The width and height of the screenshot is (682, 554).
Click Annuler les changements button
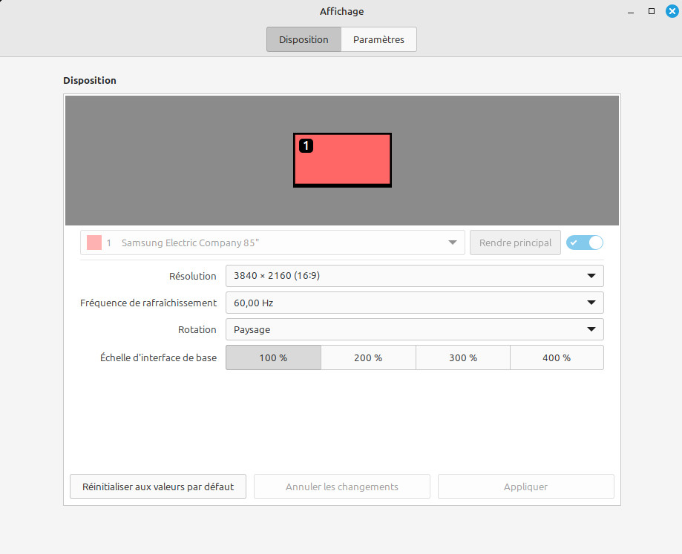(342, 487)
